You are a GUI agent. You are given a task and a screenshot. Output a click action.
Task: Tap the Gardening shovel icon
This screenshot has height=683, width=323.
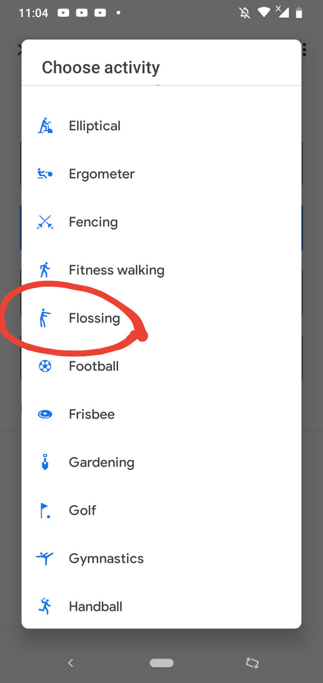(44, 462)
